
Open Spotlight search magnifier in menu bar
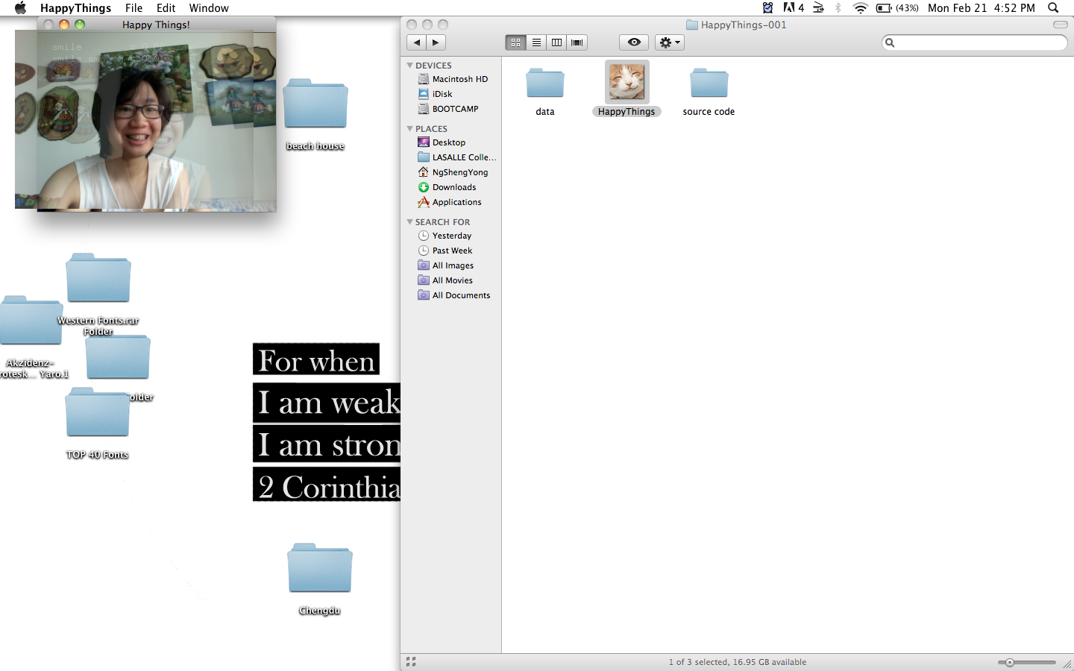click(x=1053, y=8)
